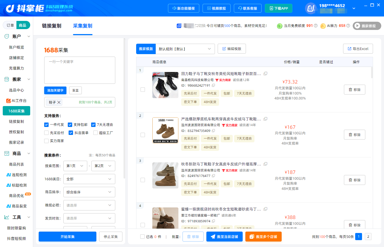Screen dimensions: 384x247
Task: Uncheck the 一件代发 service checkbox
Action: (x=46, y=125)
